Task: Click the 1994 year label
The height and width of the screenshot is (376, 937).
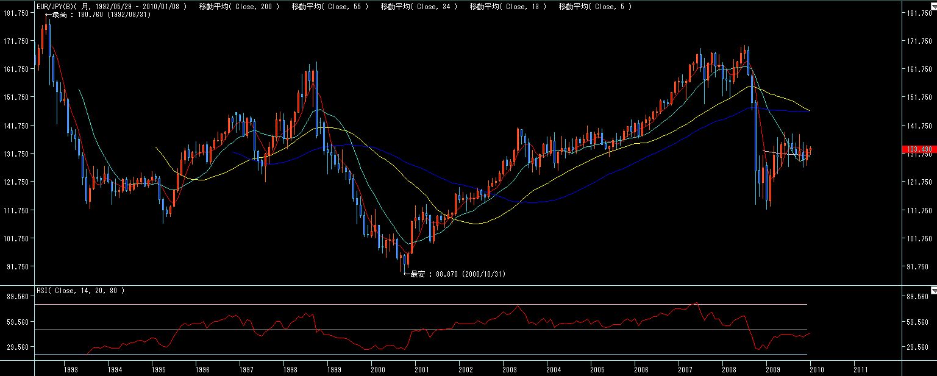Action: click(x=114, y=369)
